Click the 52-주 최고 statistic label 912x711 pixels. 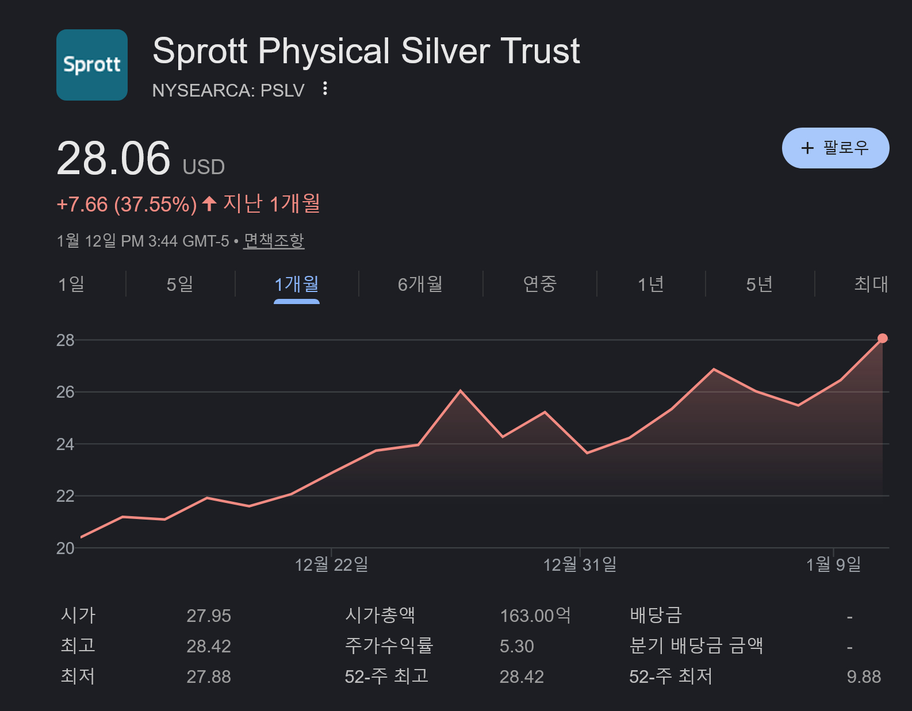click(386, 677)
